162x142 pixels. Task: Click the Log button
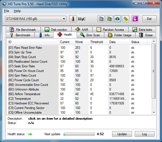(145, 134)
